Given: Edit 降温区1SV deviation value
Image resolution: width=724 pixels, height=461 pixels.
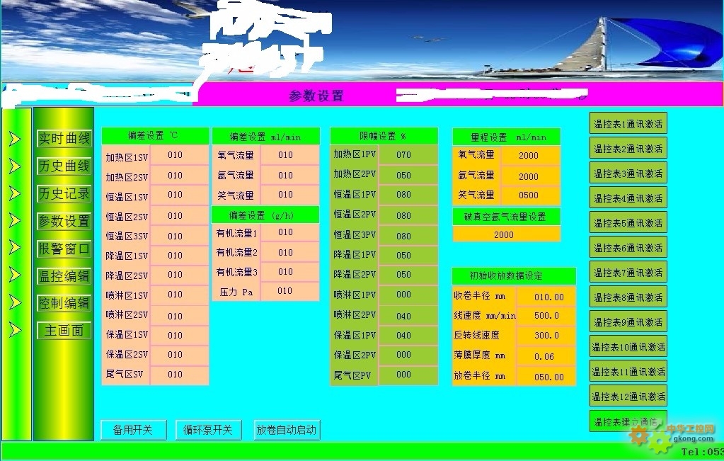Looking at the screenshot, I should (x=179, y=255).
